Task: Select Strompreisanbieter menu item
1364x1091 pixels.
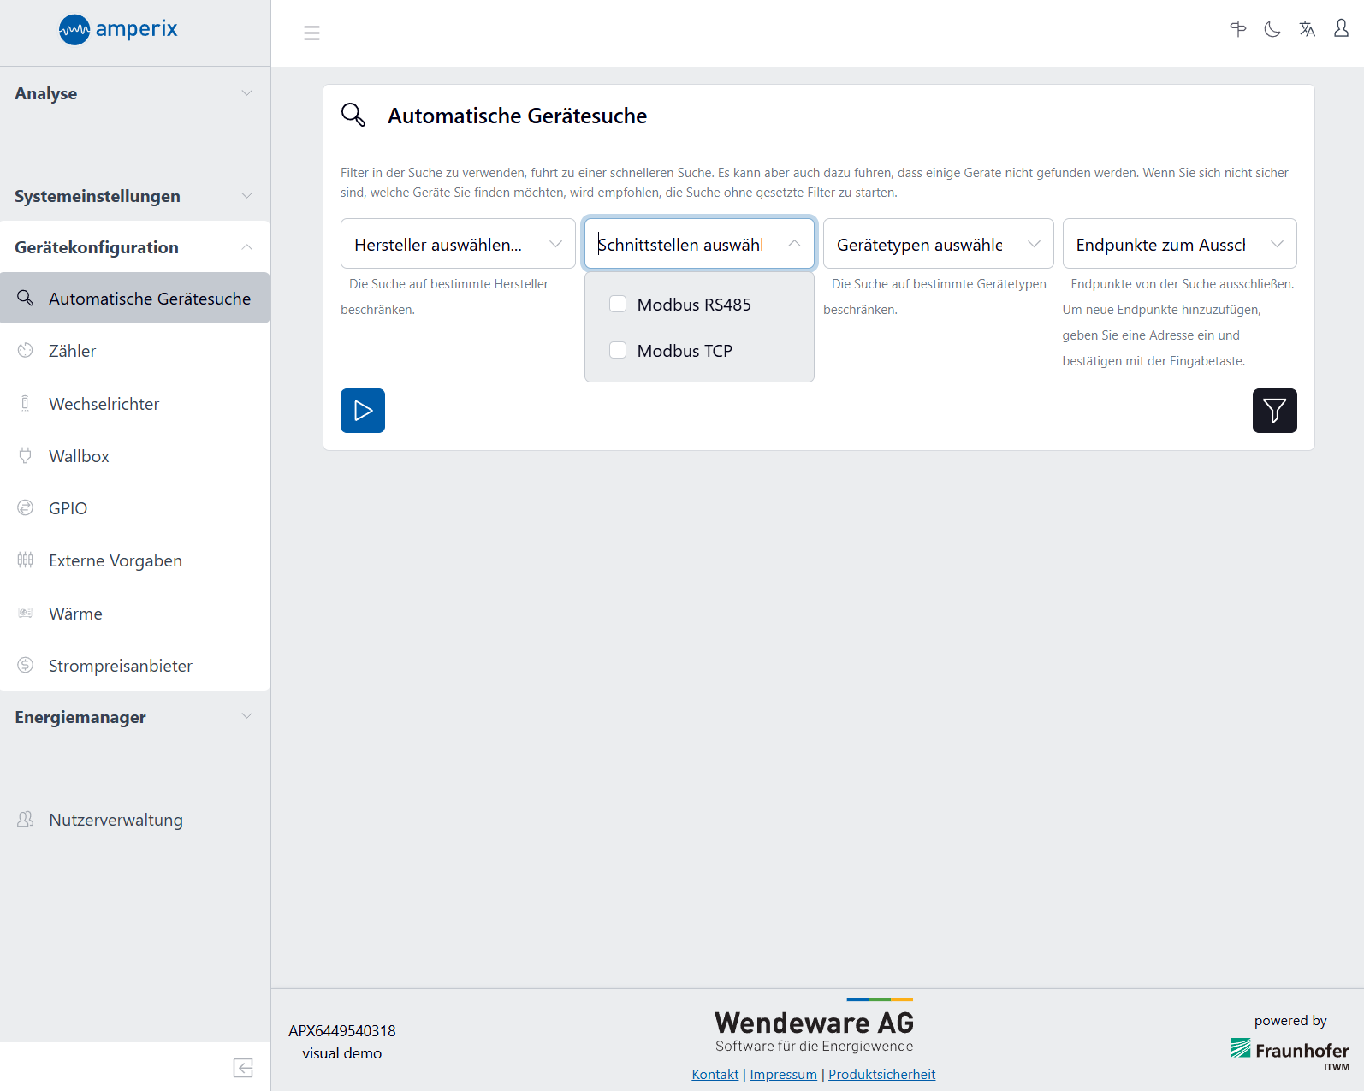Action: click(x=120, y=666)
